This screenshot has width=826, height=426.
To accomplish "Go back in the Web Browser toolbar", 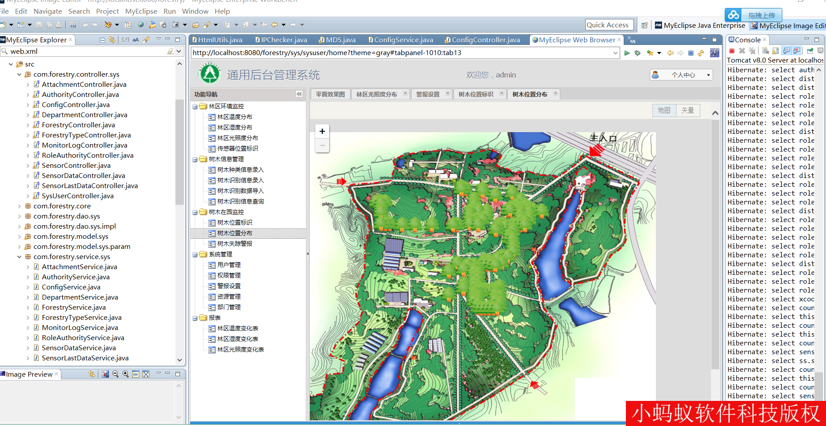I will click(670, 53).
